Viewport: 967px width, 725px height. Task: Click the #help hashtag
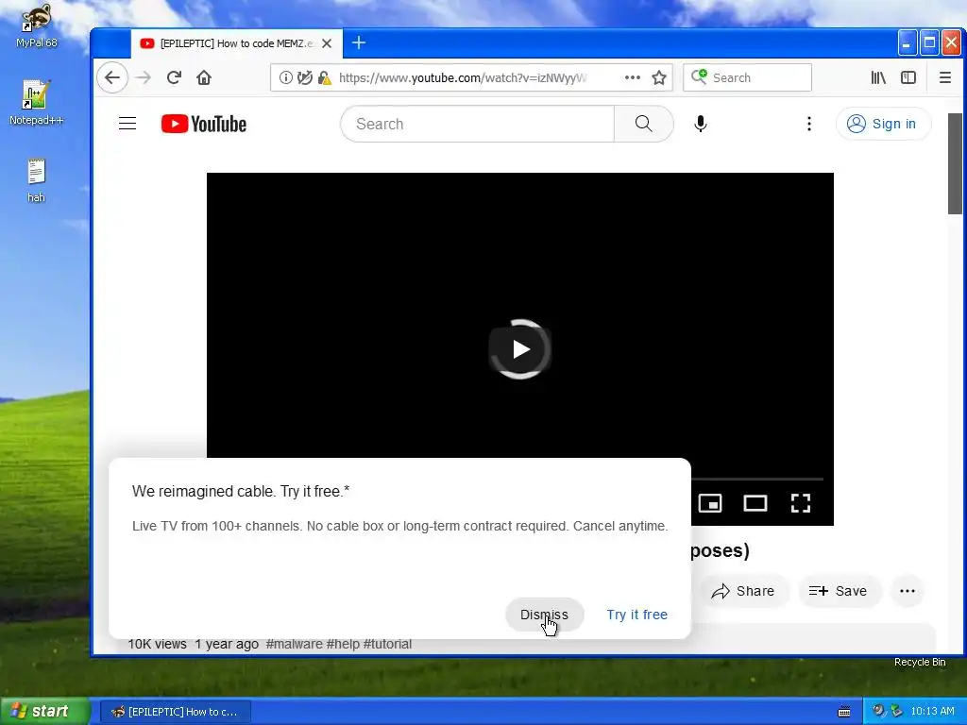pyautogui.click(x=343, y=644)
